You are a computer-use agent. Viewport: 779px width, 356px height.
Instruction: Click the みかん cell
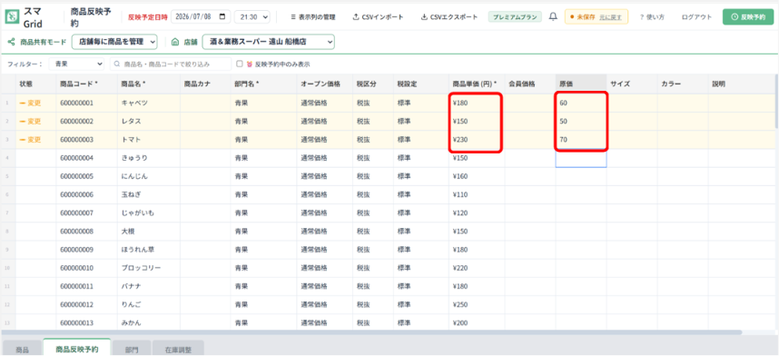tap(148, 322)
